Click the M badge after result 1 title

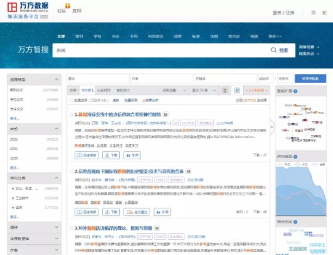coord(165,115)
